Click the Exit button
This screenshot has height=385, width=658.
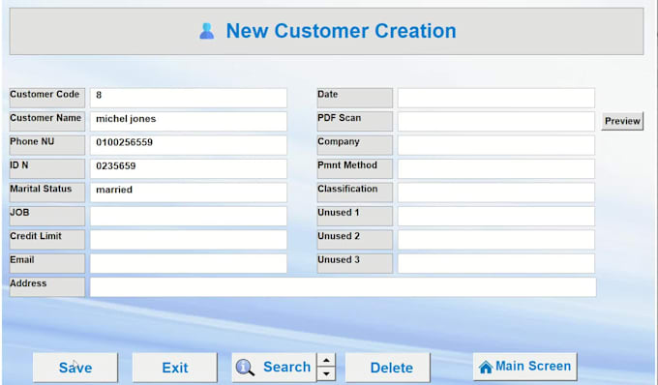pos(175,368)
